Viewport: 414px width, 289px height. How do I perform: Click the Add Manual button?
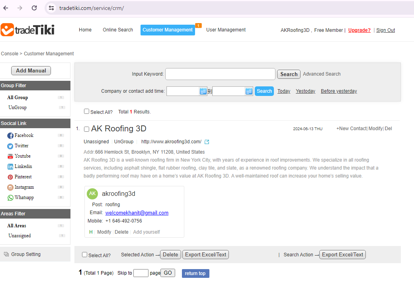pyautogui.click(x=31, y=71)
